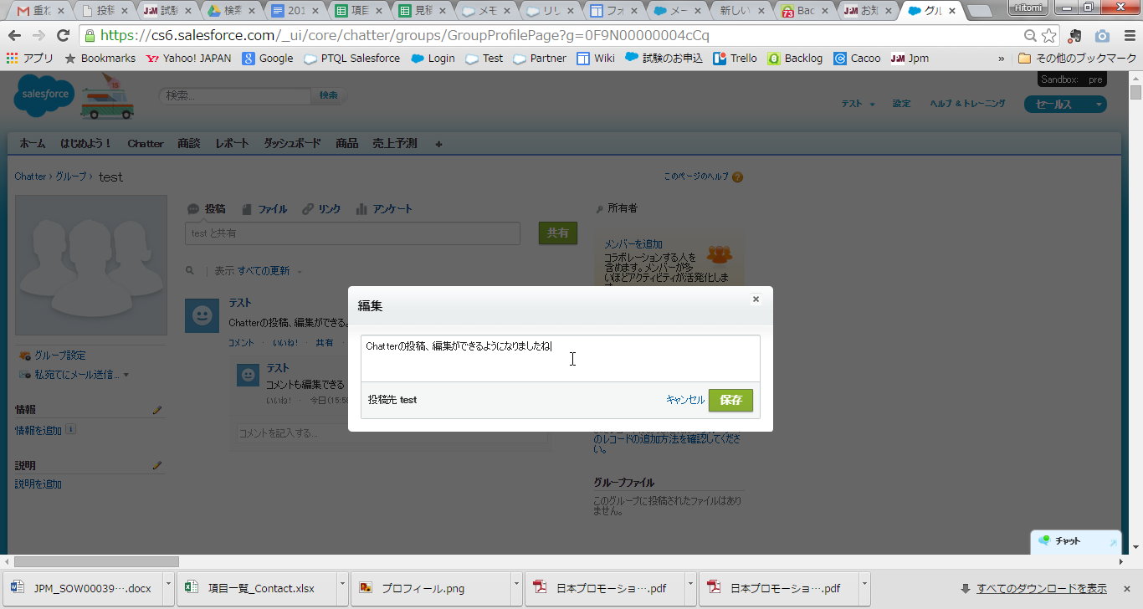Expand the テスト user menu
The height and width of the screenshot is (609, 1143).
point(858,104)
